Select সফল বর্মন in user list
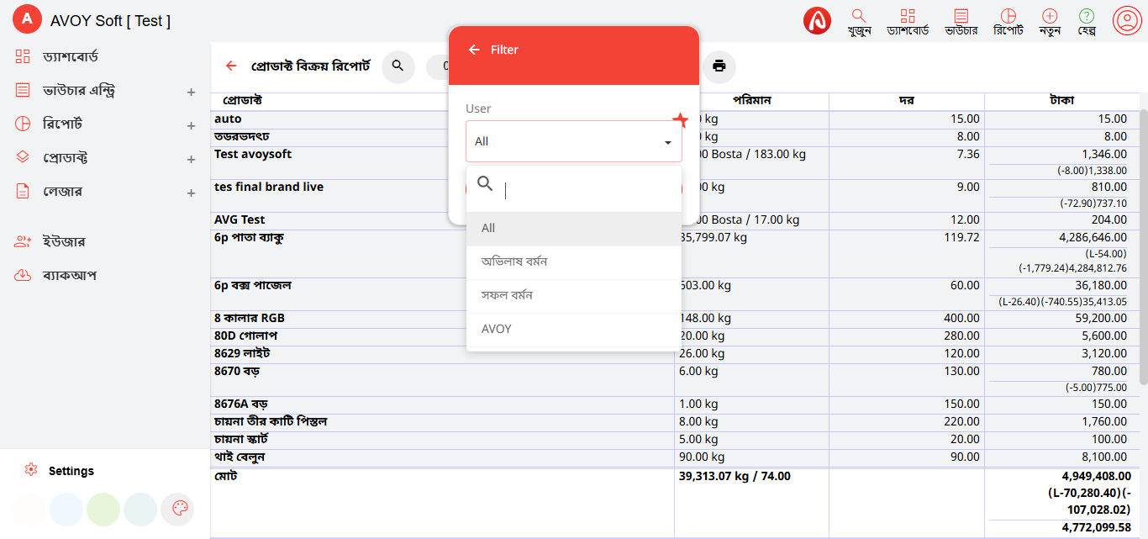Viewport: 1148px width, 539px height. 574,295
